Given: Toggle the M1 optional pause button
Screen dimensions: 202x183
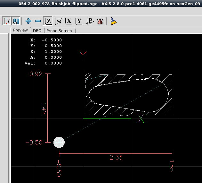Looking at the screenshot, I should [16, 21].
